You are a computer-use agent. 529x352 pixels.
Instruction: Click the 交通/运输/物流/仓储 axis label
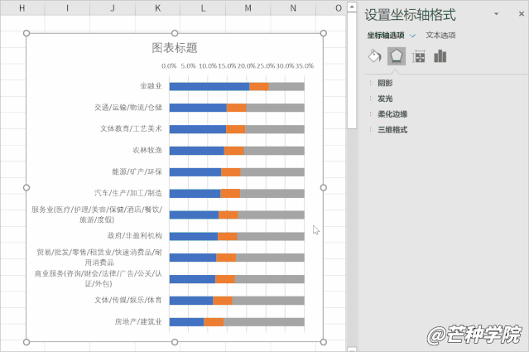(x=128, y=108)
